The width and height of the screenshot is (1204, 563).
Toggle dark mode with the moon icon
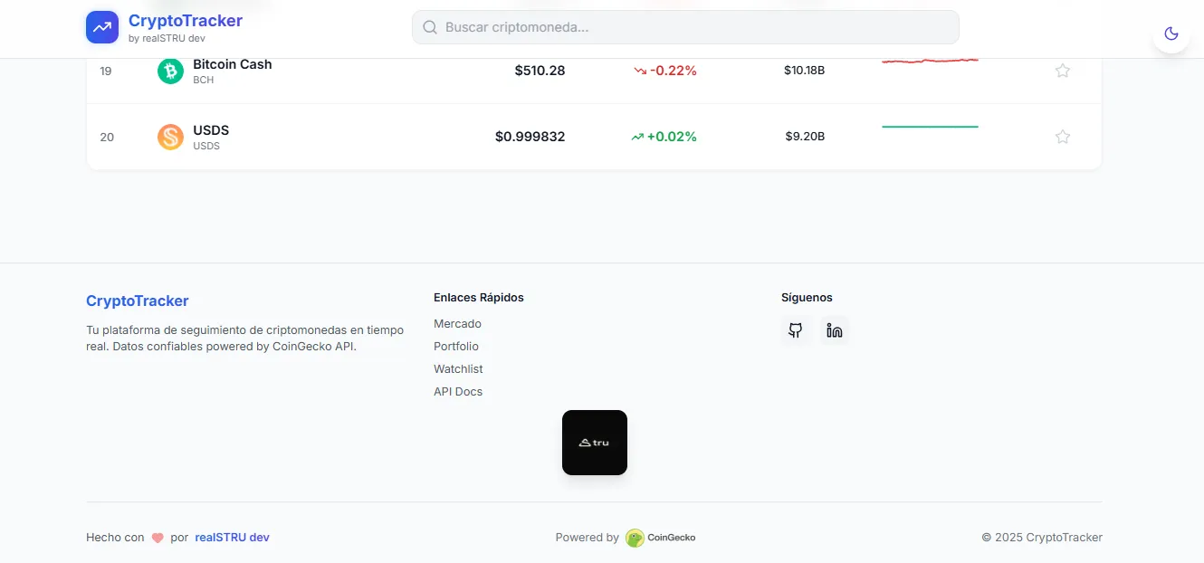coord(1171,33)
